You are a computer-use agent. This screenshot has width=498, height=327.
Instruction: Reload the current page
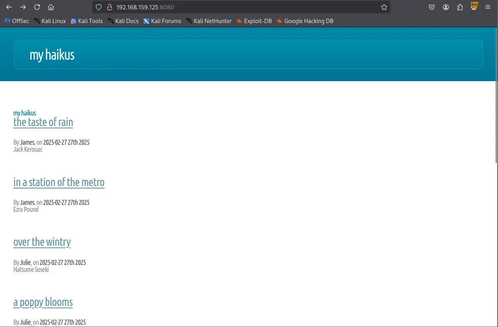pyautogui.click(x=37, y=7)
